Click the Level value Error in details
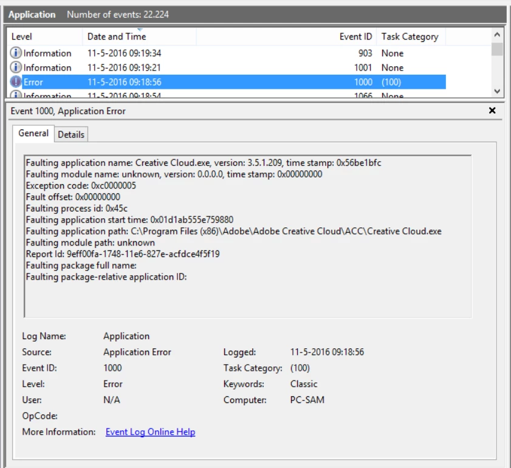 113,384
